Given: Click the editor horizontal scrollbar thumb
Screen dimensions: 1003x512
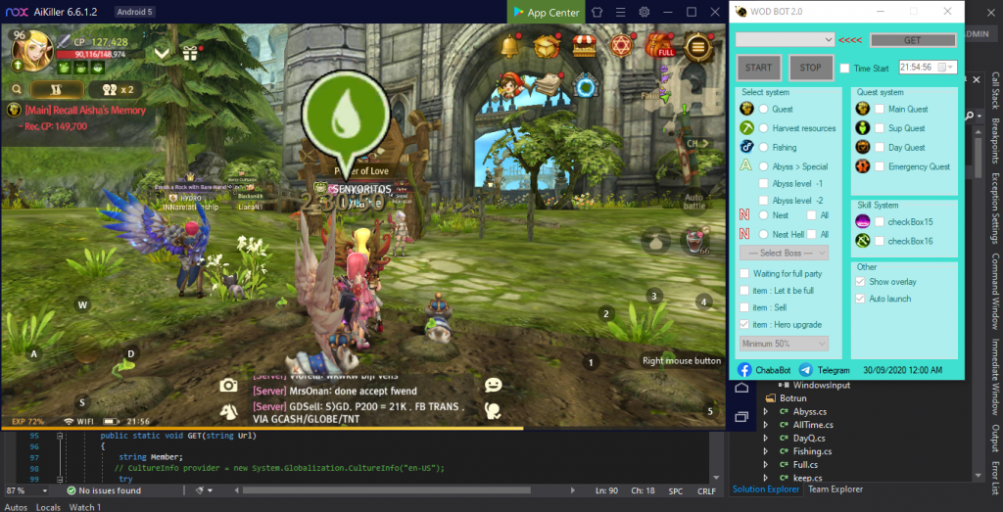Looking at the screenshot, I should tap(386, 490).
